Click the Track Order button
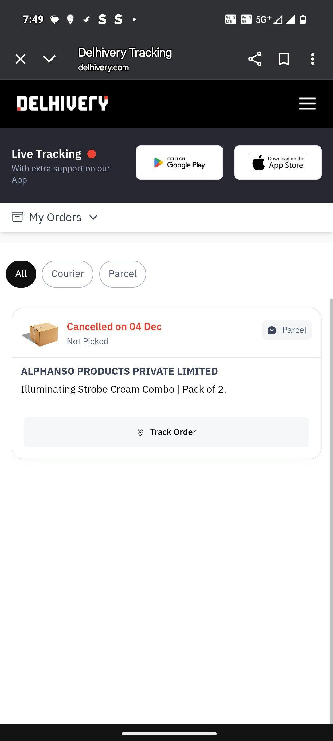This screenshot has width=333, height=741. [x=166, y=432]
